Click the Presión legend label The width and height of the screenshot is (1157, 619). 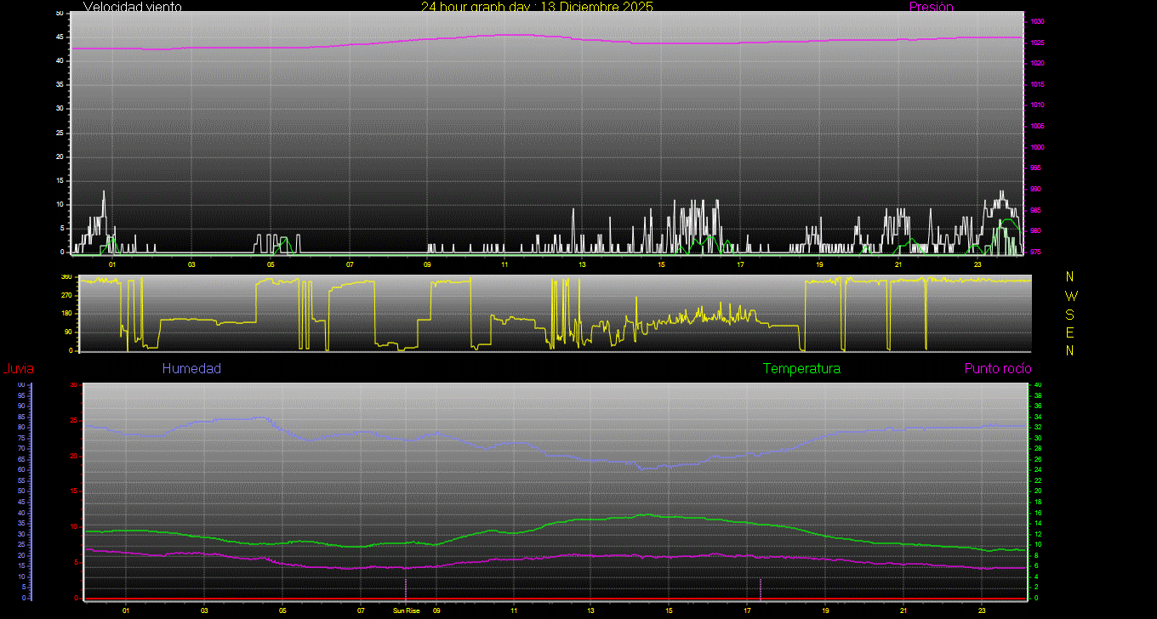[x=931, y=7]
